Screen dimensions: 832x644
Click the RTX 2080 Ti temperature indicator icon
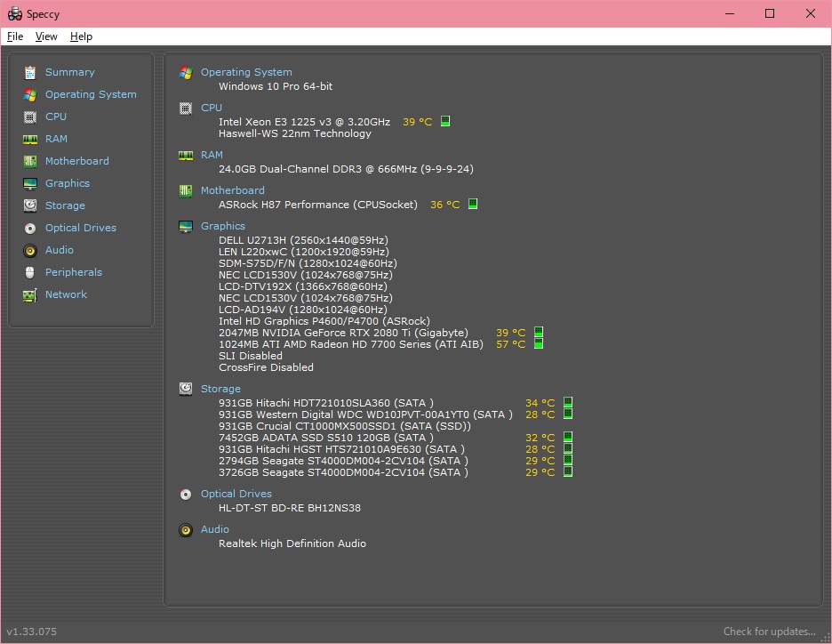(x=539, y=333)
